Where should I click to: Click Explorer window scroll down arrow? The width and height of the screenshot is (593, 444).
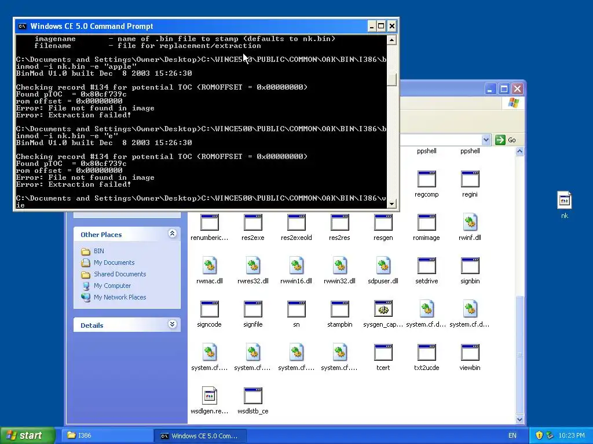(x=519, y=420)
